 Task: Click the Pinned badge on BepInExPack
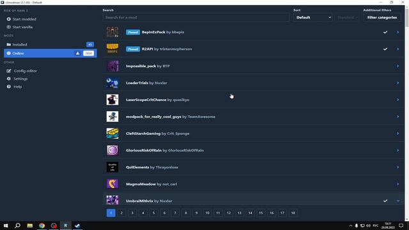[133, 32]
